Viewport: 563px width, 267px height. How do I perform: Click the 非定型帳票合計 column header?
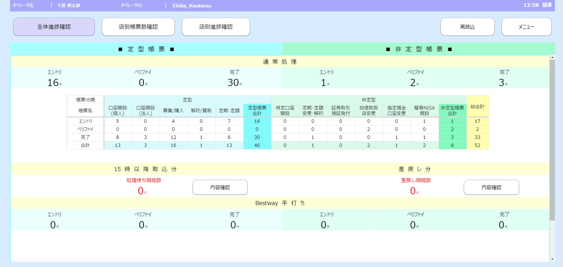tap(453, 110)
